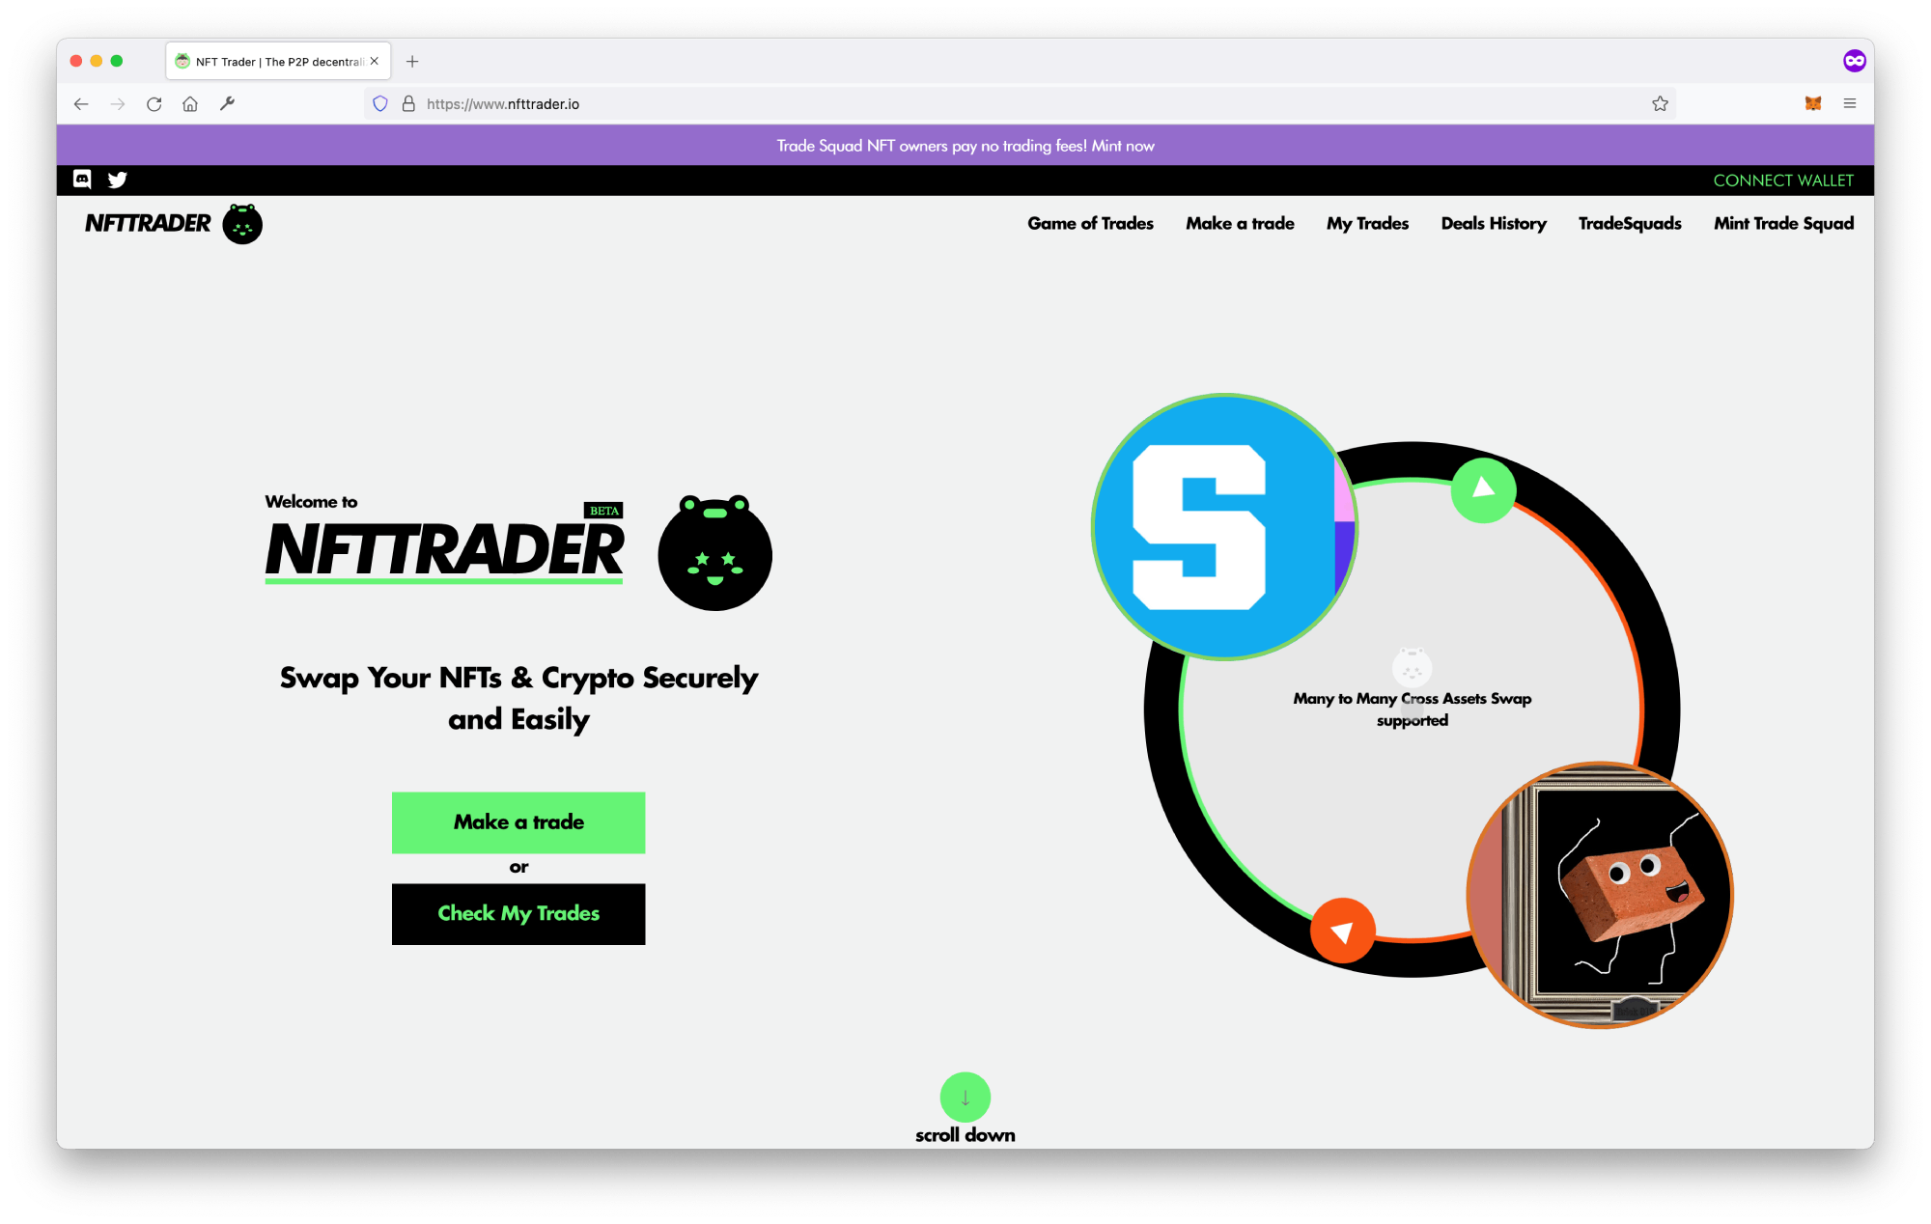Click the Trade Squad NFT banner link
This screenshot has width=1931, height=1224.
coord(965,145)
